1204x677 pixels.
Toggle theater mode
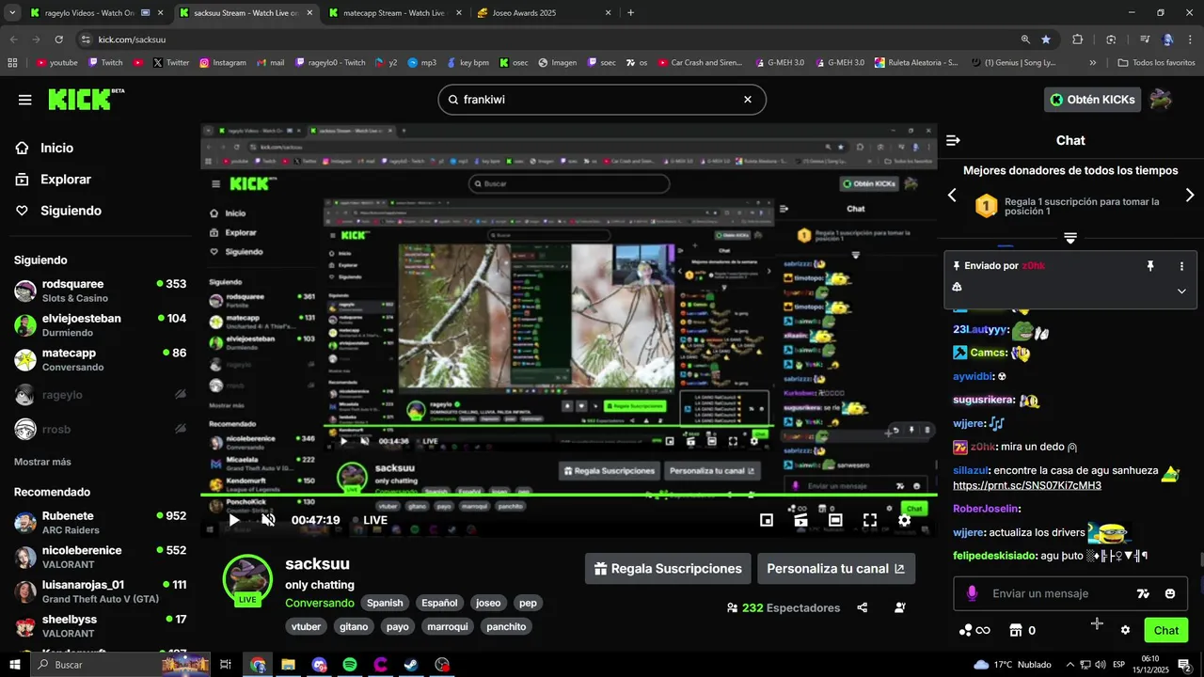835,520
